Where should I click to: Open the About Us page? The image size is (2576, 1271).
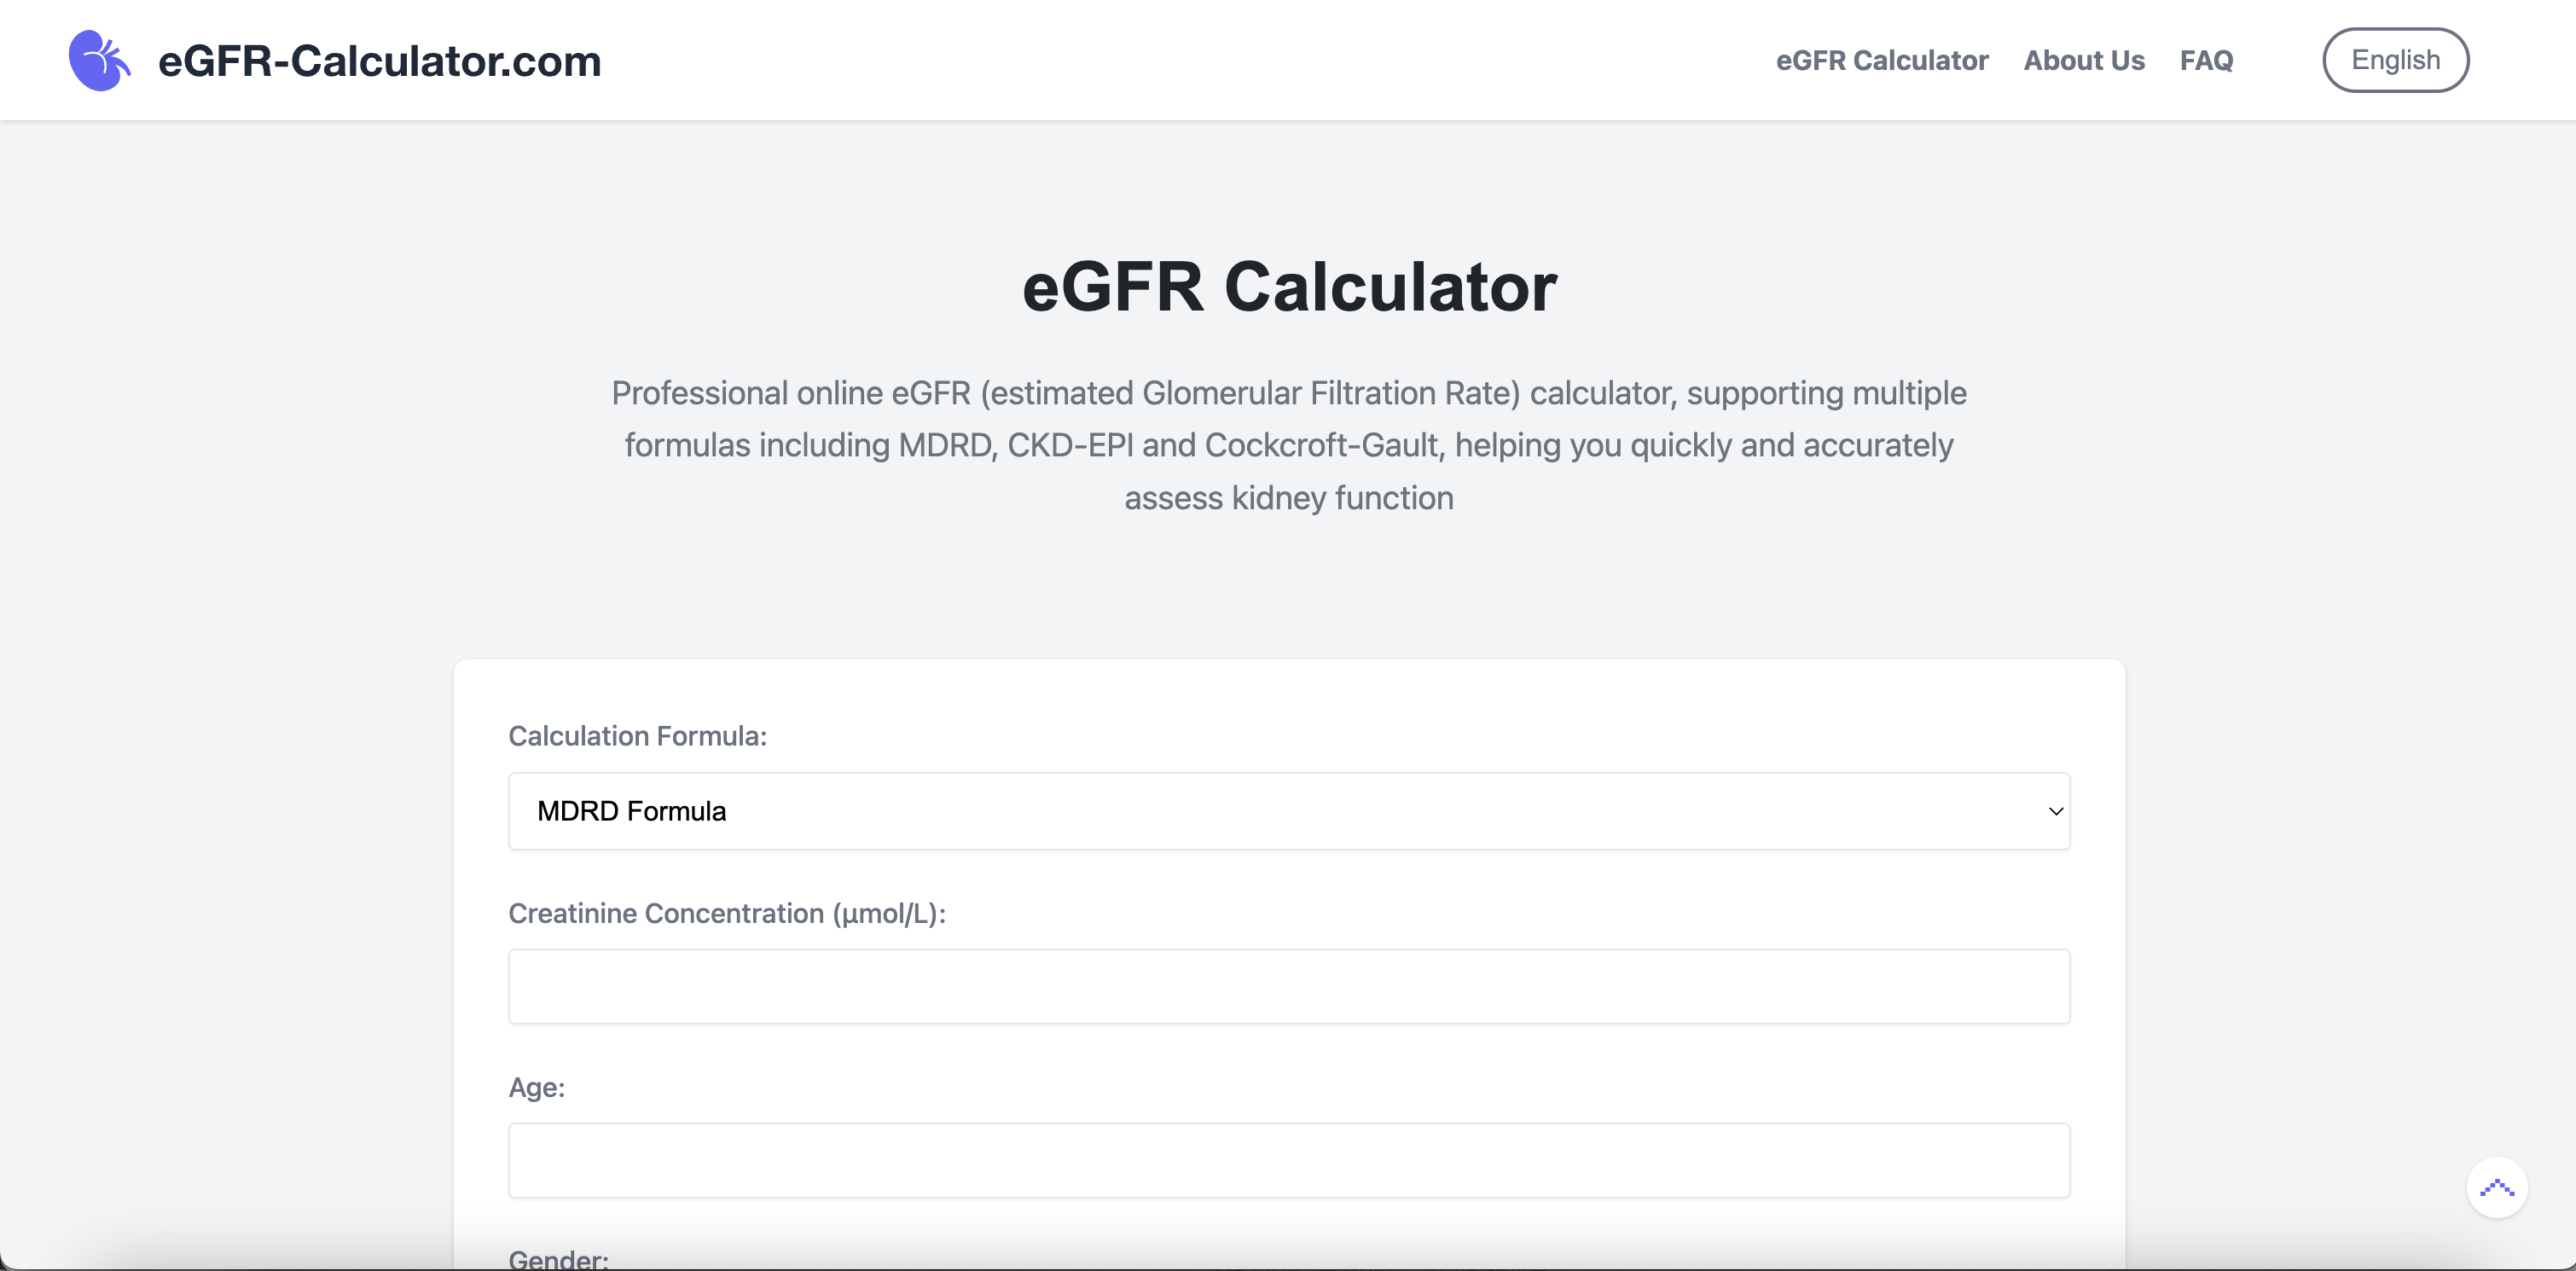pyautogui.click(x=2084, y=60)
